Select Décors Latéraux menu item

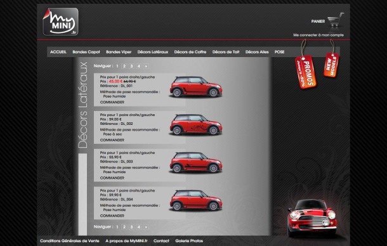click(153, 52)
